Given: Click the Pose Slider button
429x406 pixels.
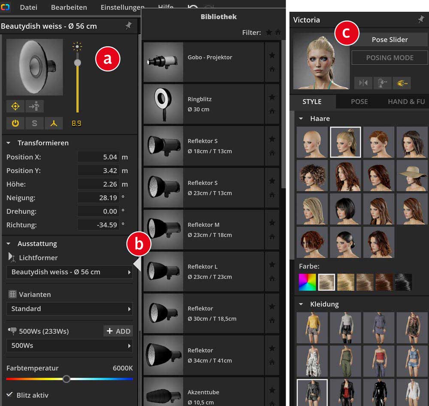Looking at the screenshot, I should pos(390,40).
